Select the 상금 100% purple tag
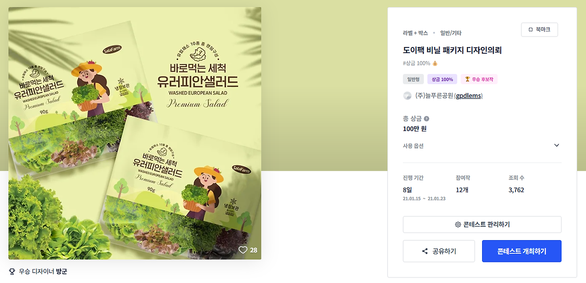 point(442,79)
